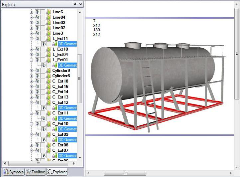
Task: Collapse the C_Ext09 tree node
Action: [x=32, y=134]
